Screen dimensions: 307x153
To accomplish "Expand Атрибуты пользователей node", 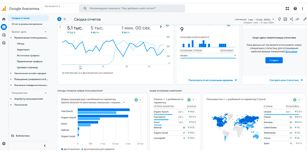I will point(11,99).
